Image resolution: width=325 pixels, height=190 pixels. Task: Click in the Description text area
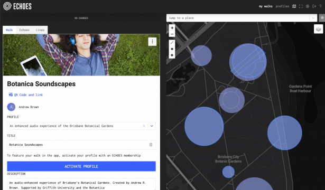pyautogui.click(x=81, y=184)
